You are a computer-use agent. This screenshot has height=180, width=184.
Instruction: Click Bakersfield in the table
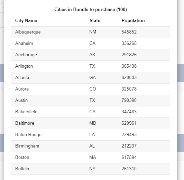[x=26, y=112]
